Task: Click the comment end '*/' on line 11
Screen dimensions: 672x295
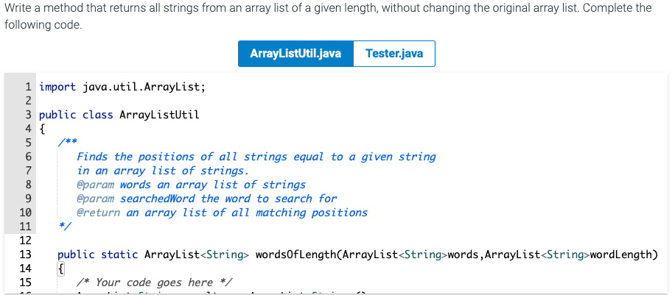Action: pyautogui.click(x=65, y=227)
